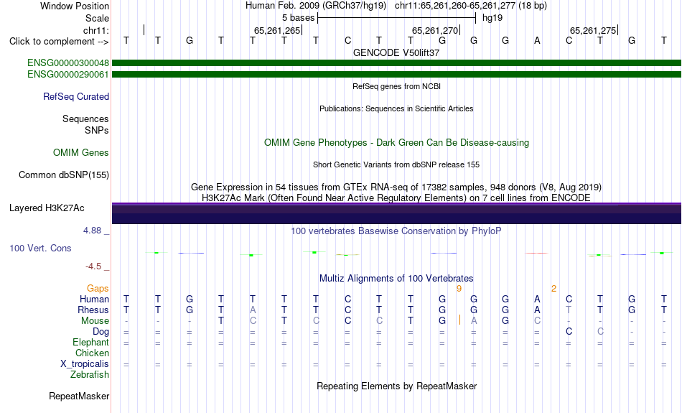682x413 pixels.
Task: Click the faded A base in the Mouse row
Action: pyautogui.click(x=474, y=321)
